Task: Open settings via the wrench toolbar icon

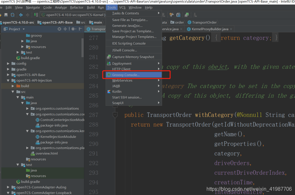Action: 171,15
